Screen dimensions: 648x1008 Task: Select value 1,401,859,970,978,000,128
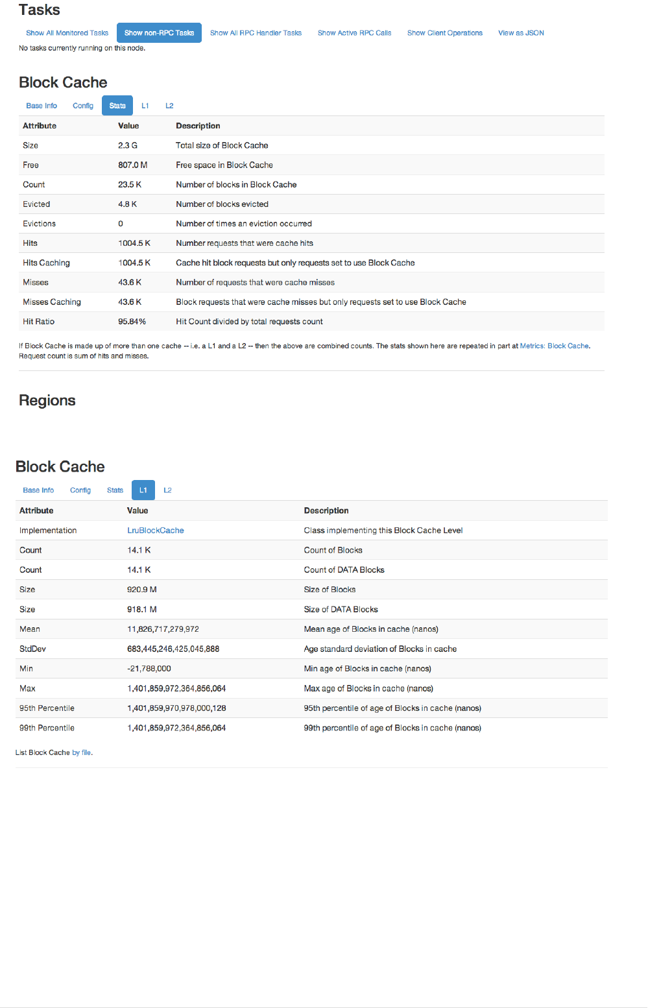pos(176,708)
